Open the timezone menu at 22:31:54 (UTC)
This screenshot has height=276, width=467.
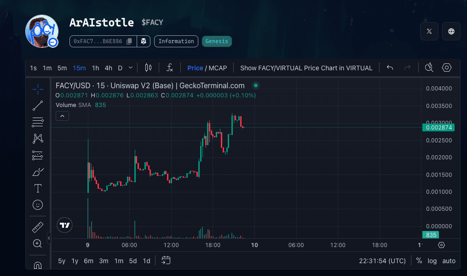(382, 261)
